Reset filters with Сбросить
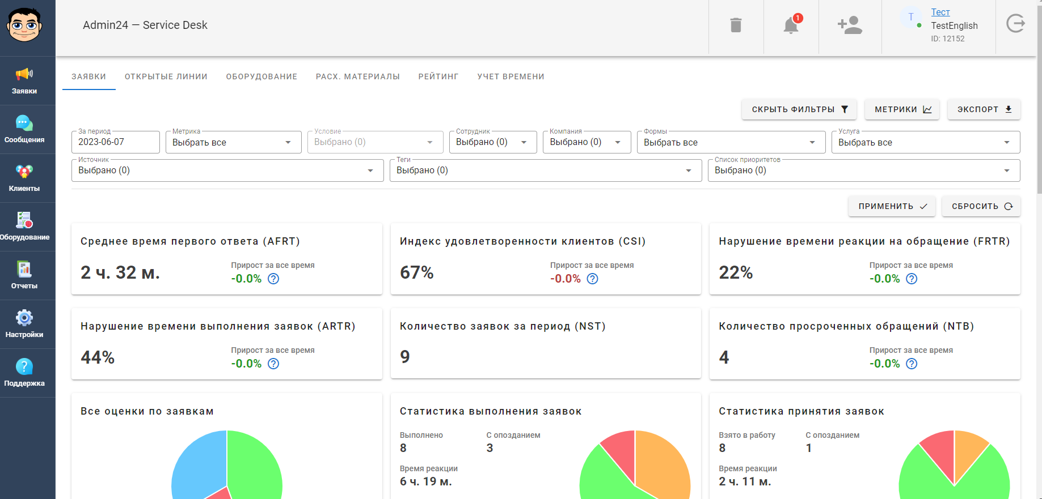Screen dimensions: 1042x499 click(981, 206)
